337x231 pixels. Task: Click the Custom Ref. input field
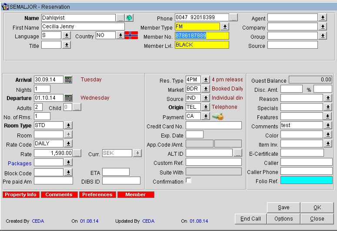pyautogui.click(x=214, y=162)
